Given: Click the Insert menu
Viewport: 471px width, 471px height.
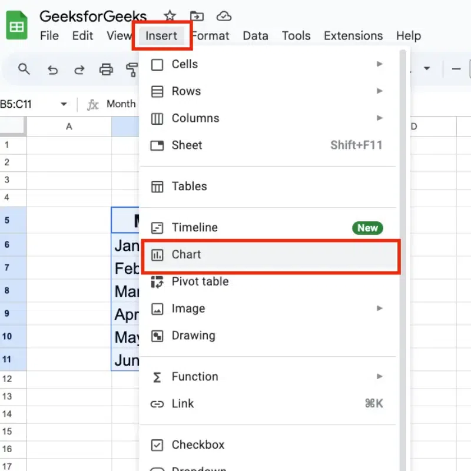Looking at the screenshot, I should tap(161, 36).
